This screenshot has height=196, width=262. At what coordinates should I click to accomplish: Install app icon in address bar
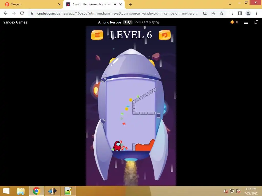pyautogui.click(x=205, y=13)
